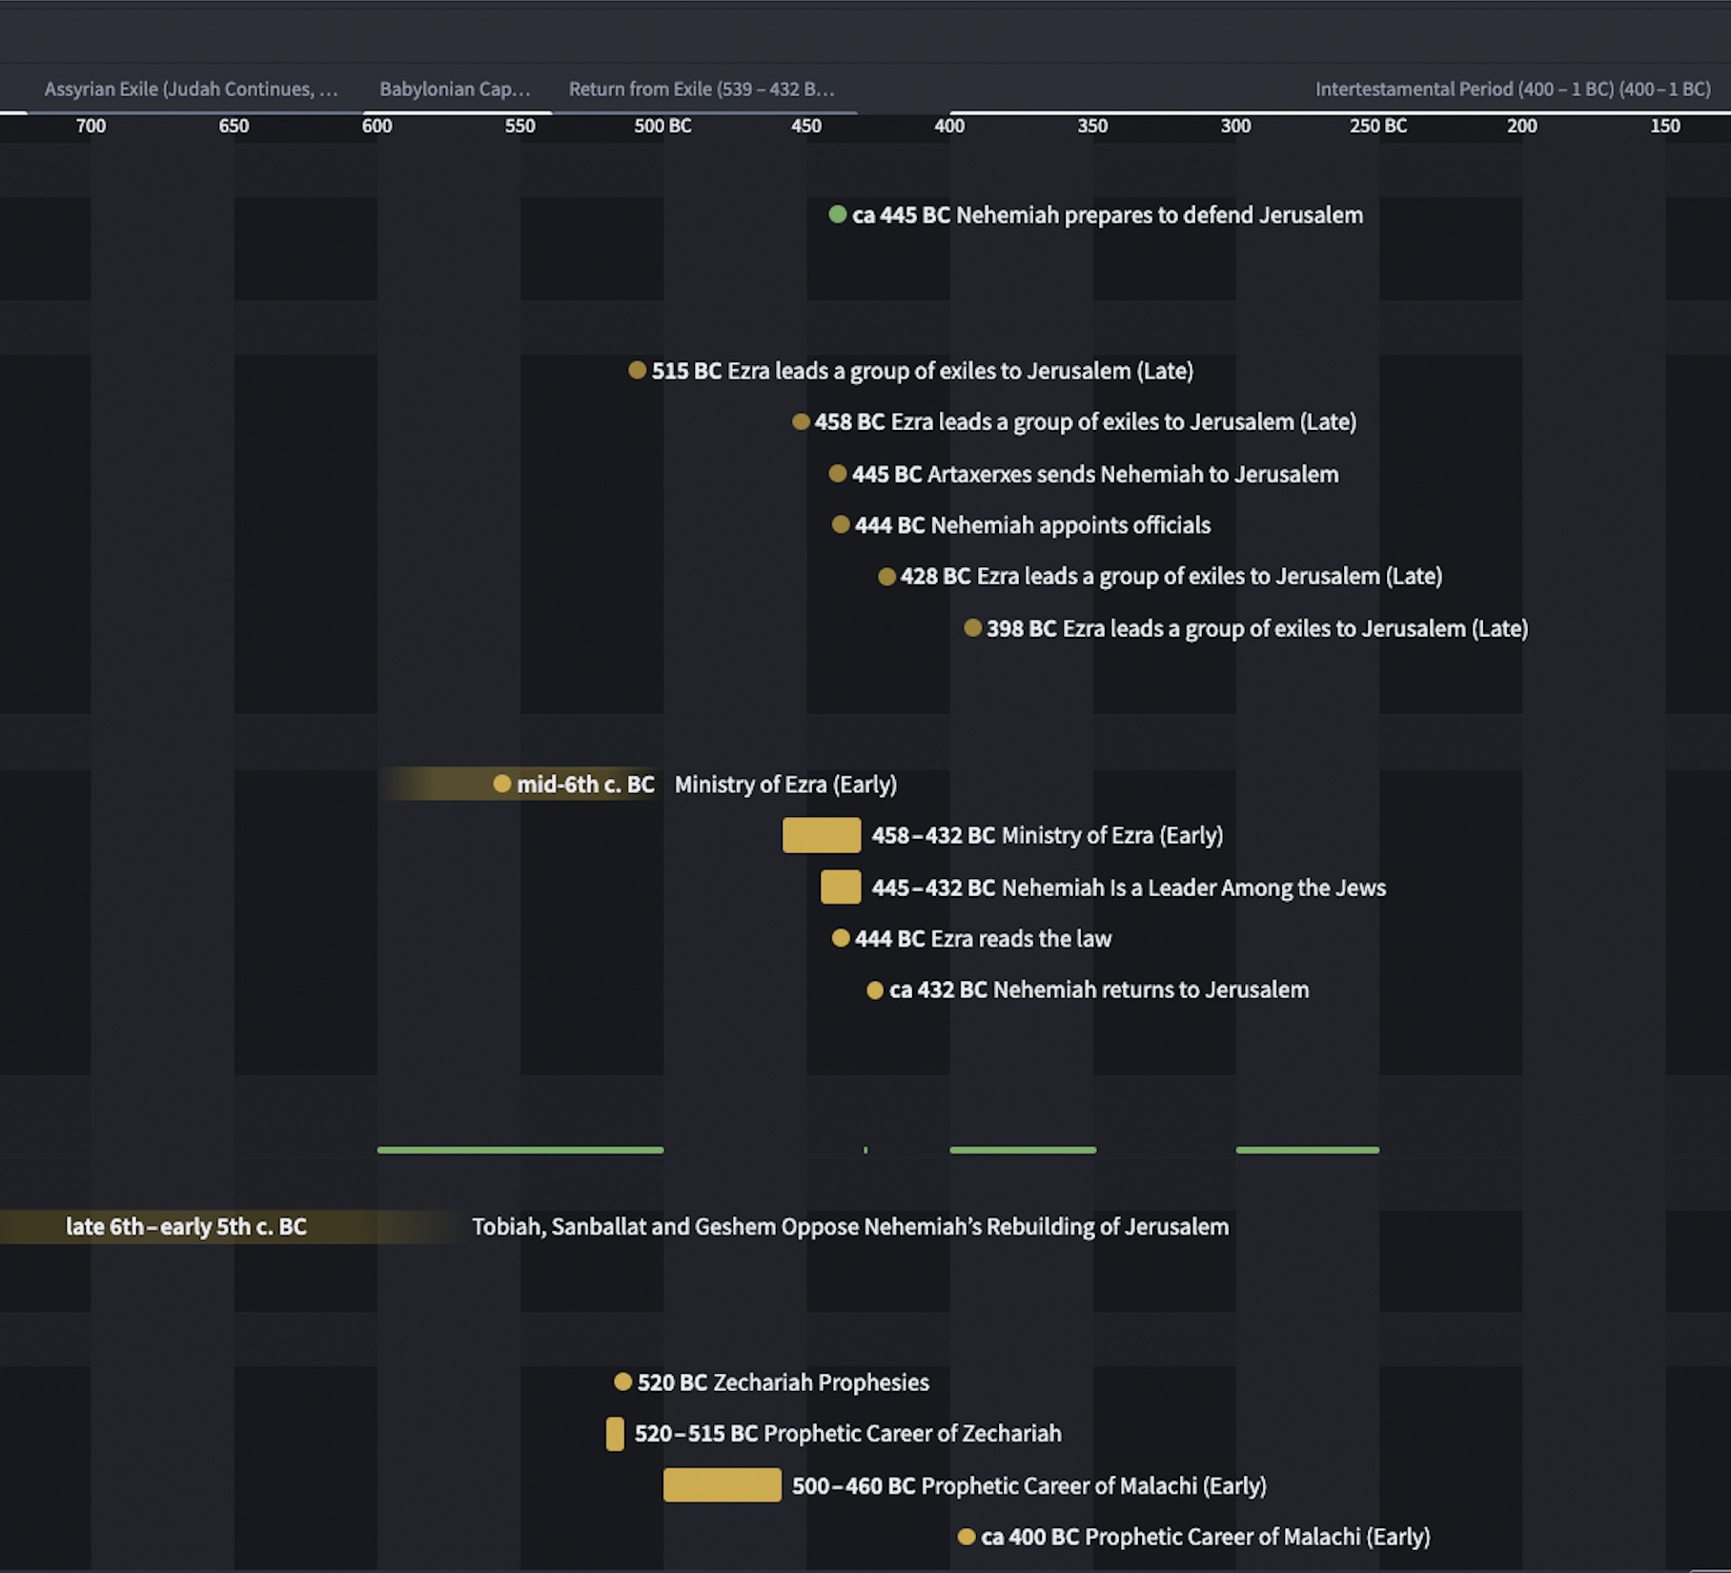Select the 458 BC Ezra leads exiles marker
1731x1573 pixels.
tap(801, 421)
